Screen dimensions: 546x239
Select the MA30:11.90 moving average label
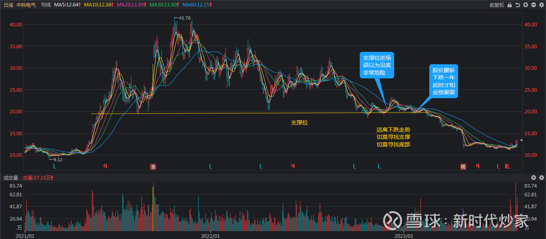pos(164,5)
